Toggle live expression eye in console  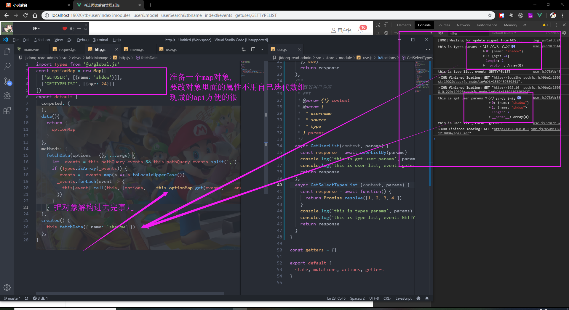click(441, 33)
